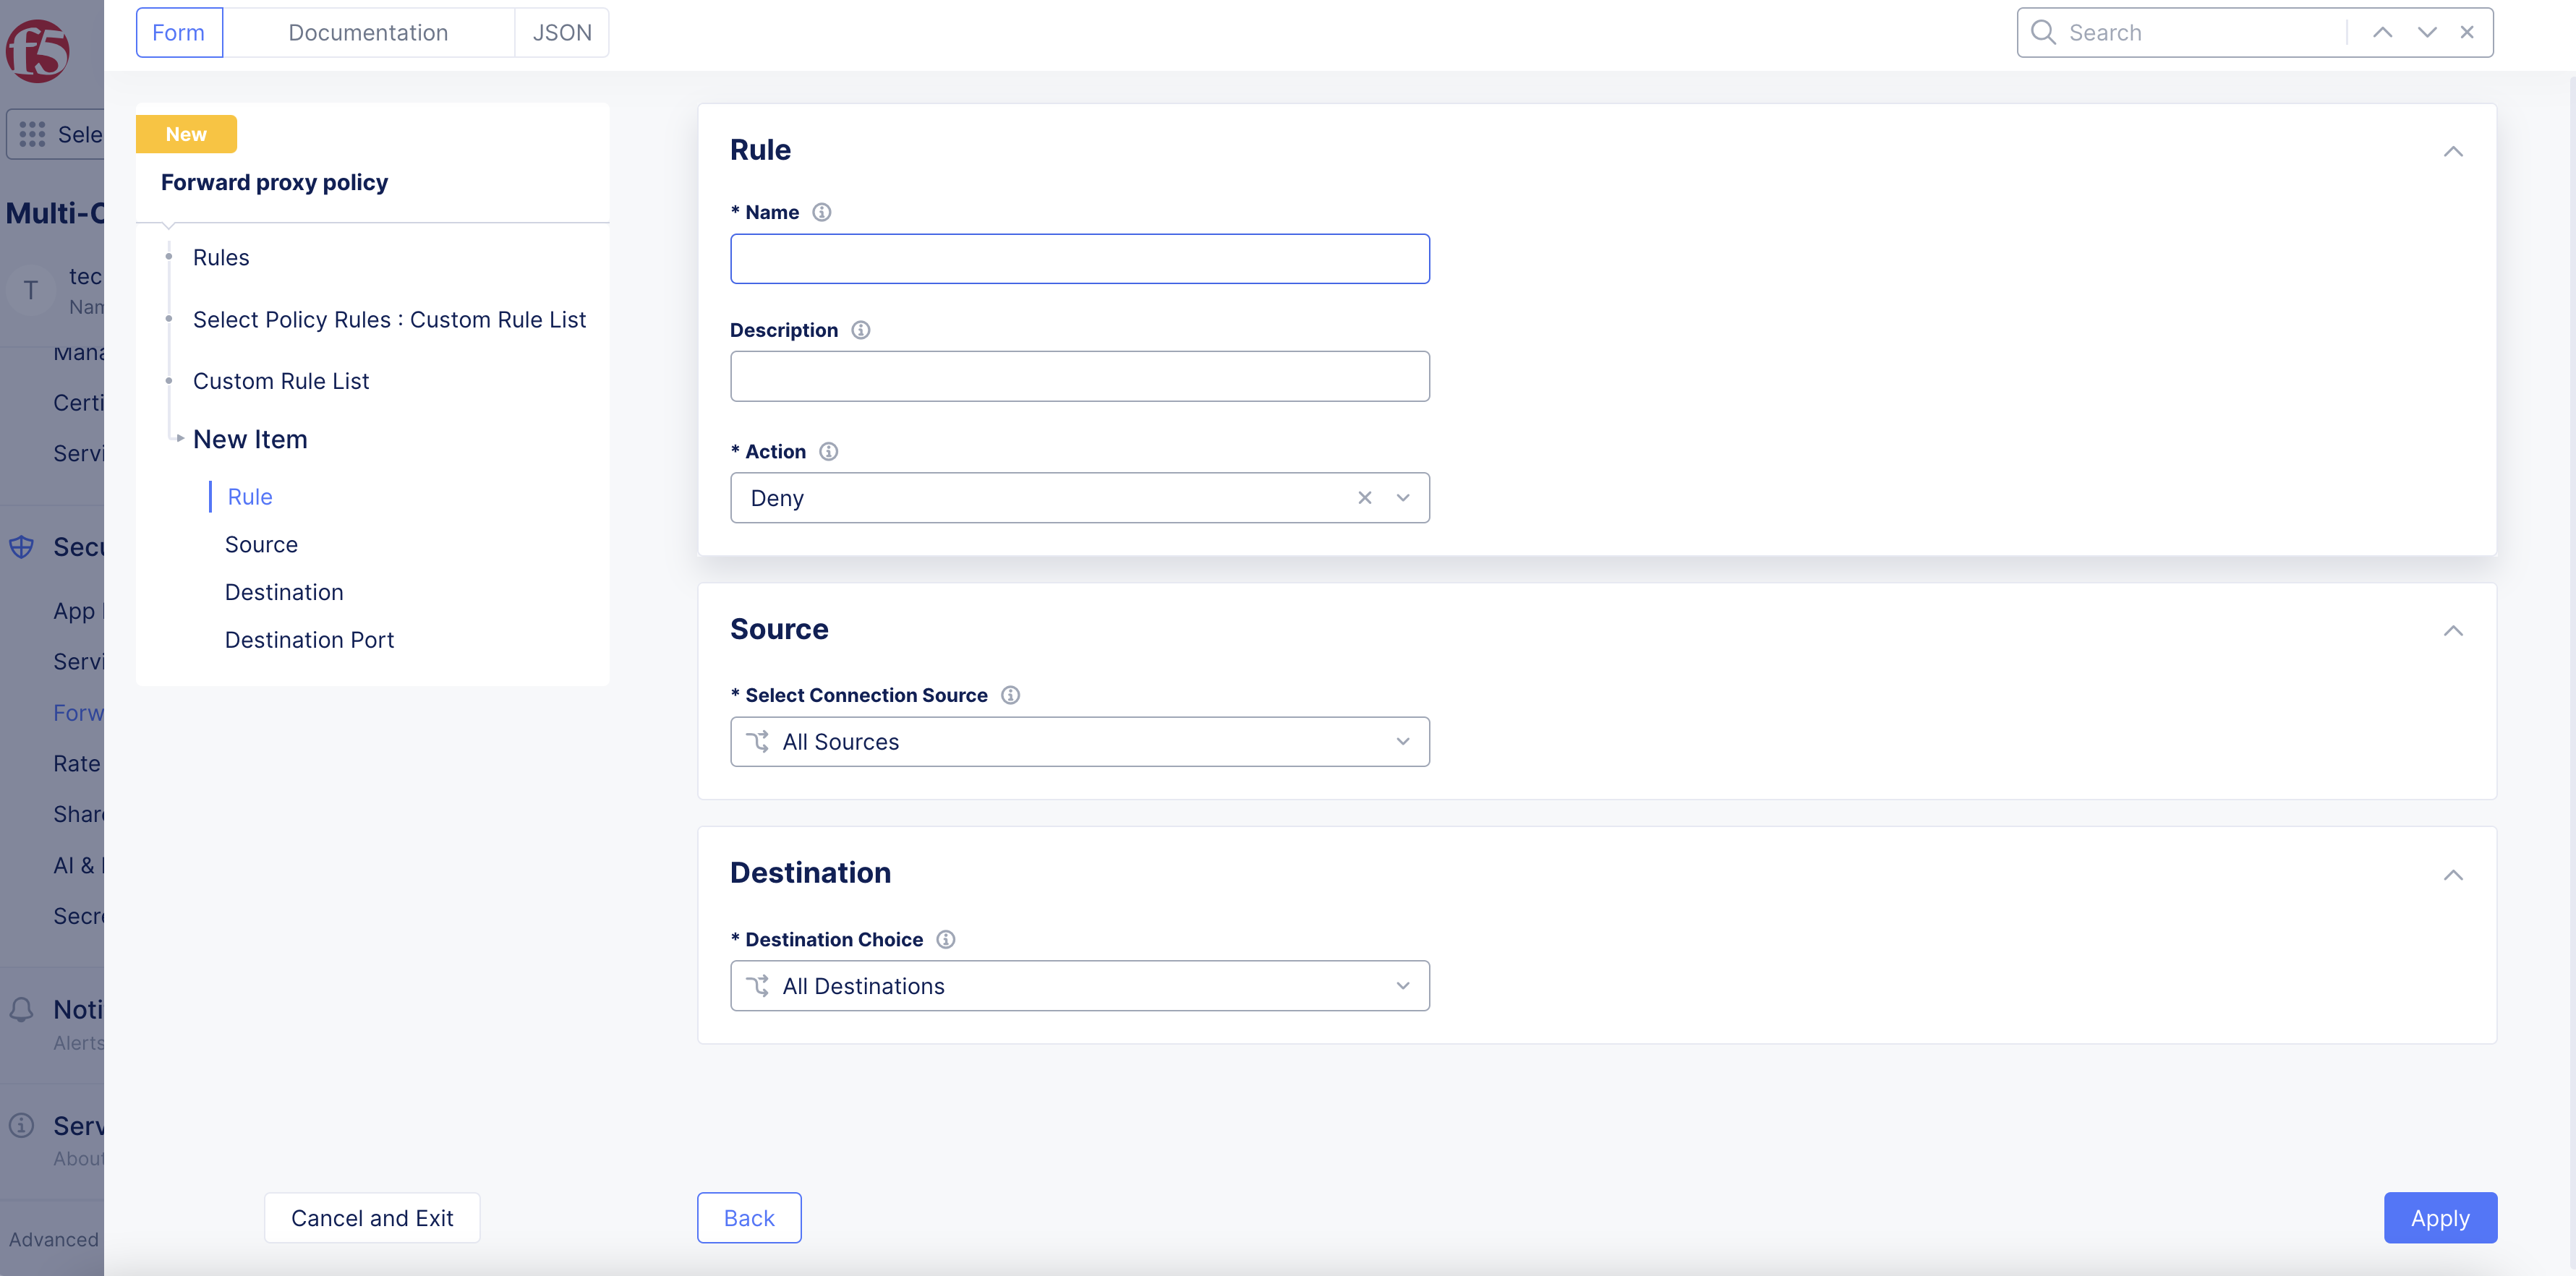Collapse the Destination section
Image resolution: width=2576 pixels, height=1276 pixels.
coord(2452,875)
